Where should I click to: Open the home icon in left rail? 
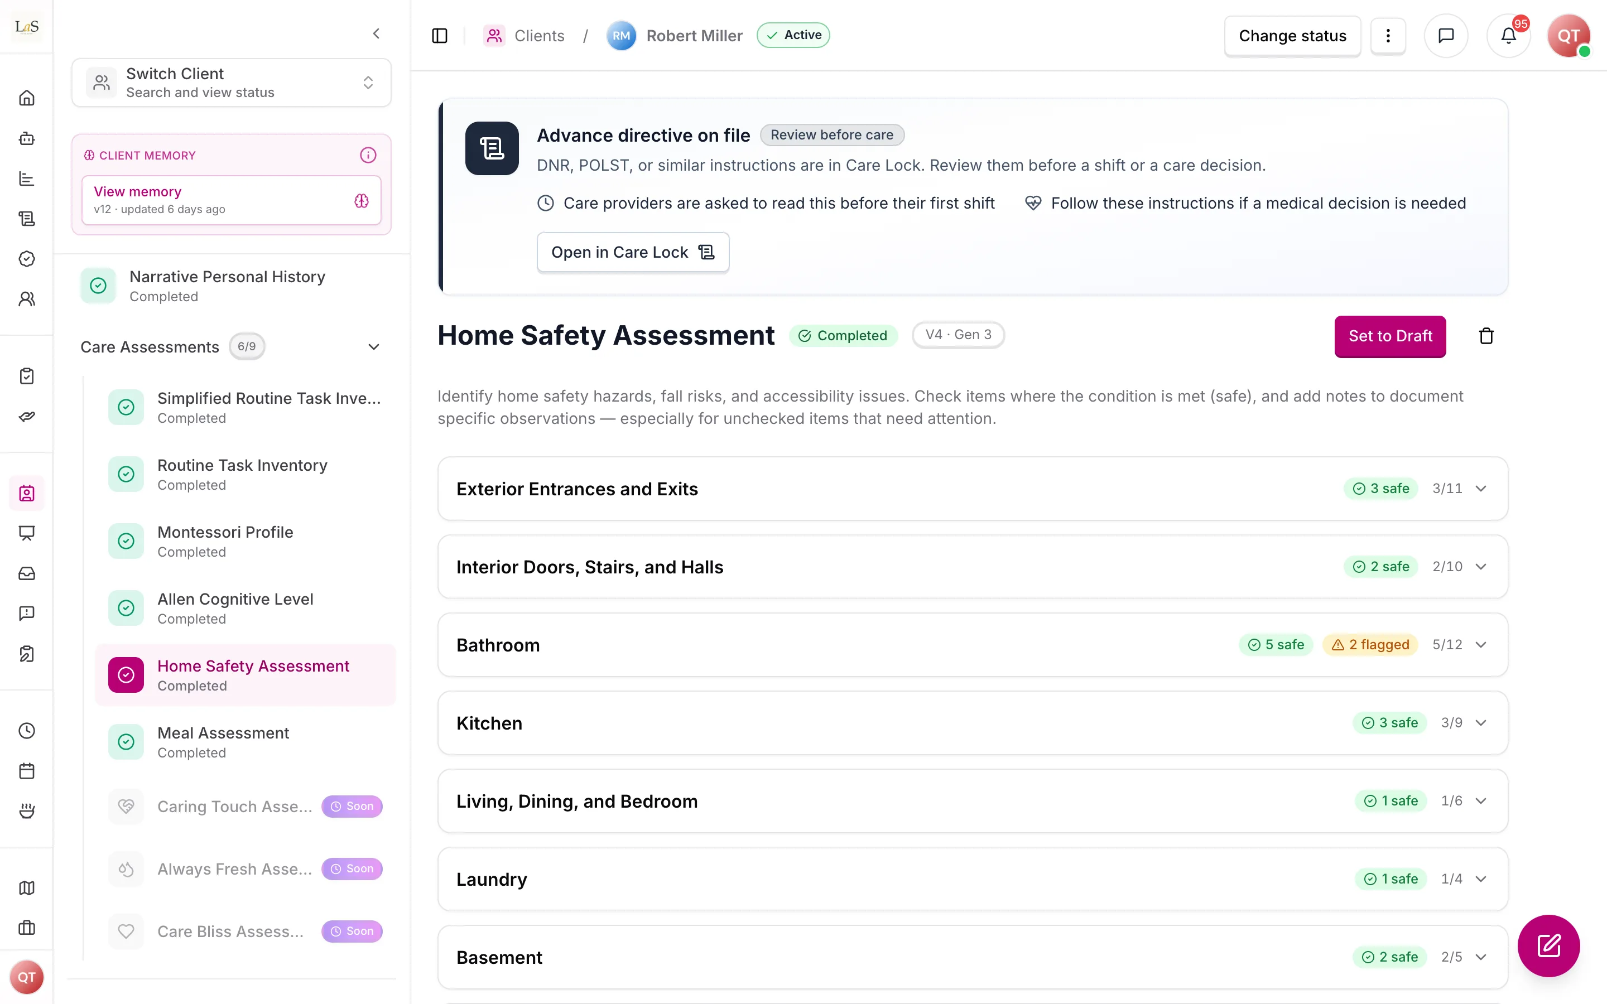[x=27, y=98]
